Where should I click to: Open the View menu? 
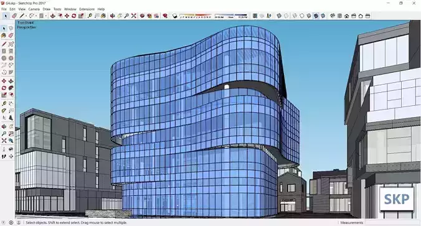click(22, 9)
